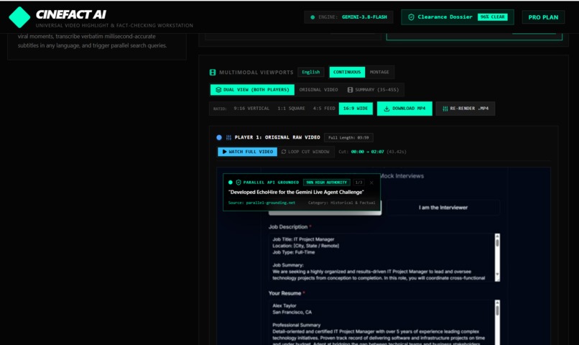Close the Parallel API Grounded popup

point(371,183)
